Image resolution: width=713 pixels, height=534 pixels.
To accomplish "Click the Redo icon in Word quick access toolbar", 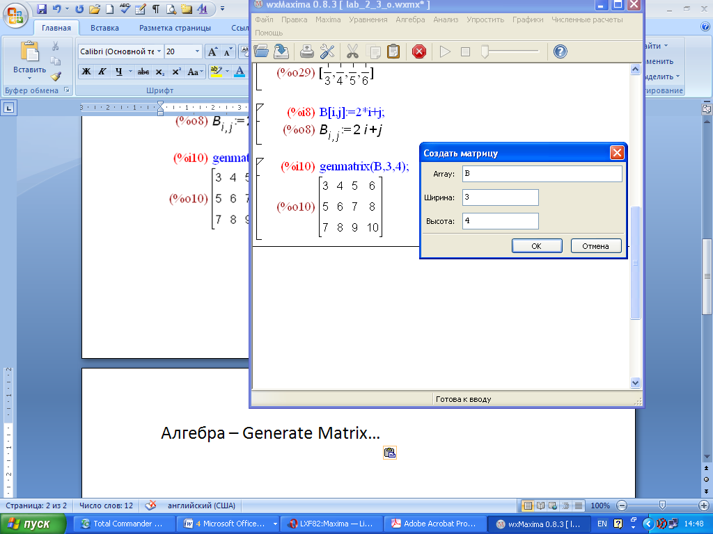I will pos(79,8).
